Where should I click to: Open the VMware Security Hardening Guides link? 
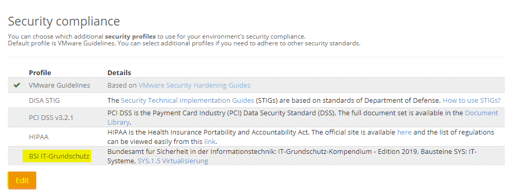[194, 86]
